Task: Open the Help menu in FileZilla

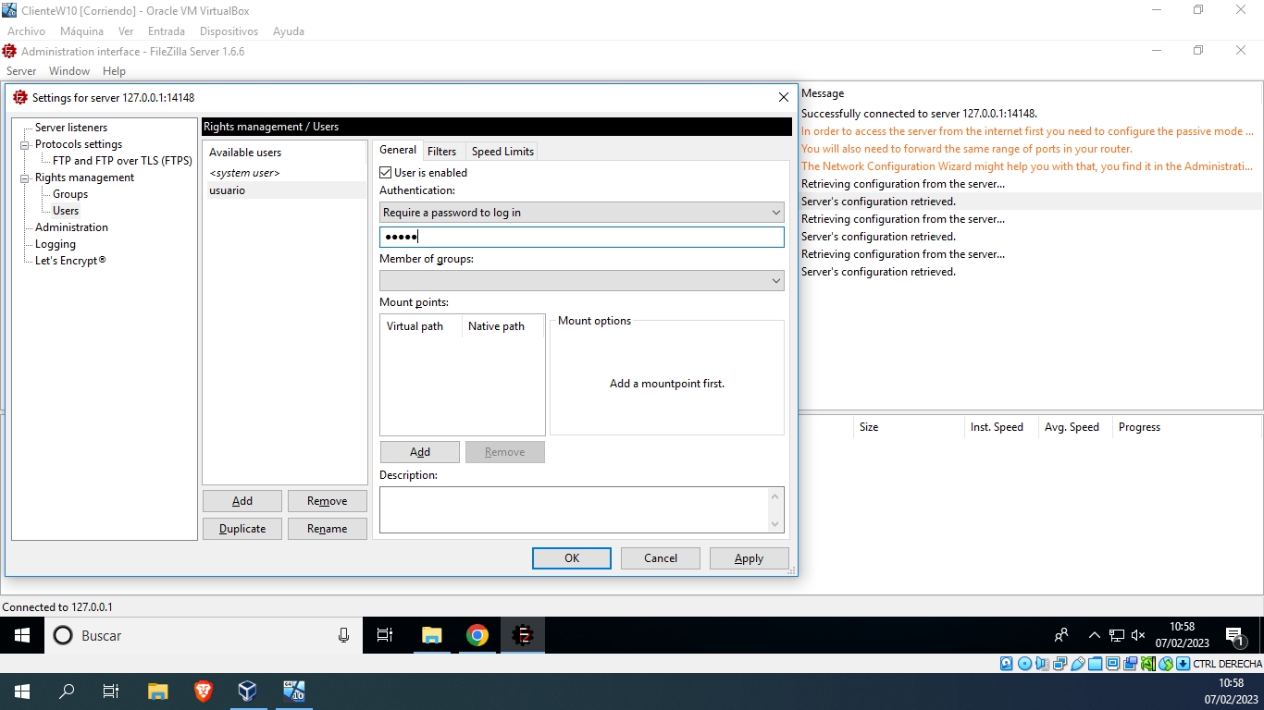Action: point(114,71)
